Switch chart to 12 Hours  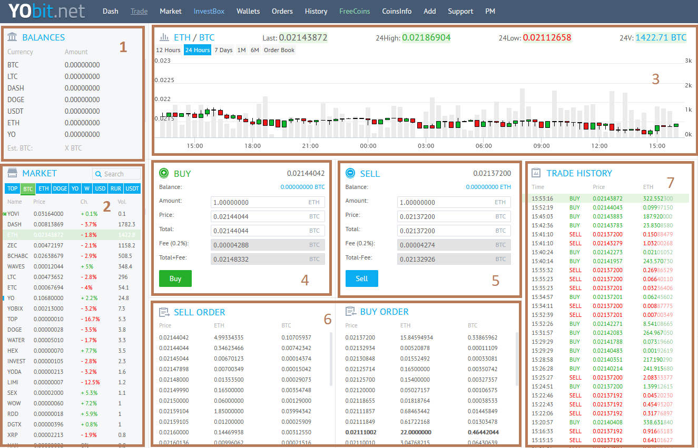click(169, 50)
